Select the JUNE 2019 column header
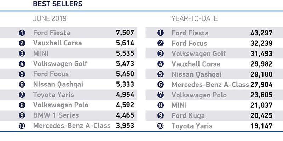The width and height of the screenshot is (283, 141). (50, 18)
